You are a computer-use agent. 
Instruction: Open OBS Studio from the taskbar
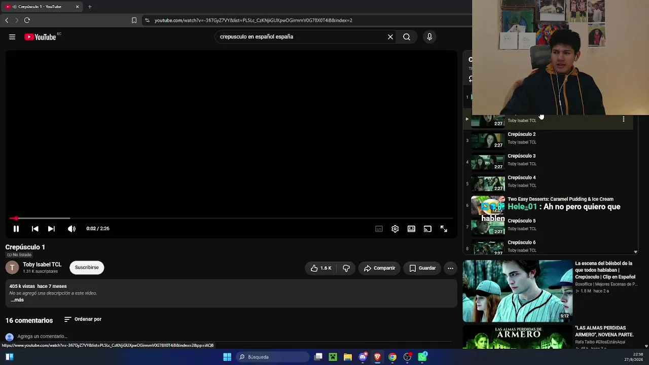click(x=407, y=357)
